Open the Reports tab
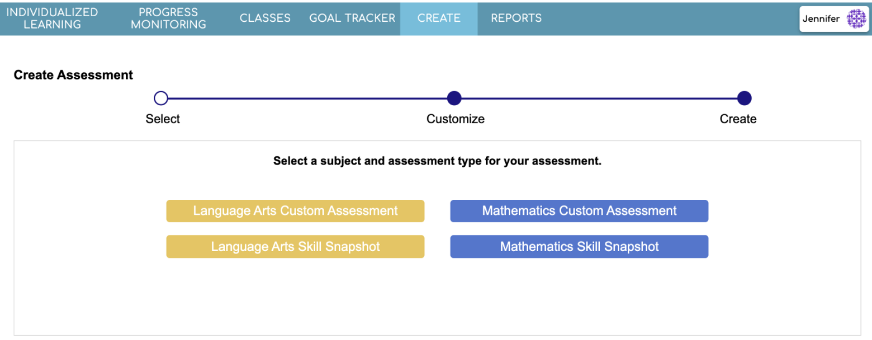Screen dimensions: 872x340 pos(516,18)
